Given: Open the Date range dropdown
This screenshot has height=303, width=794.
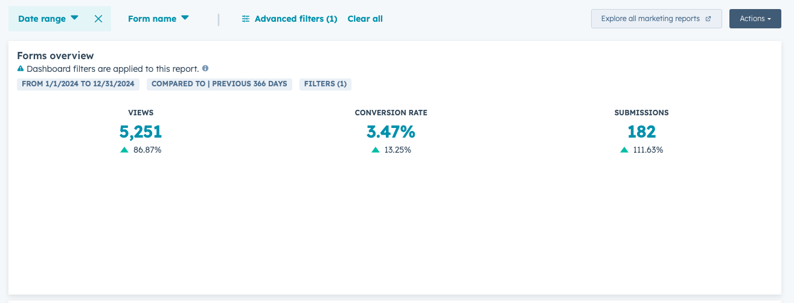Looking at the screenshot, I should pyautogui.click(x=48, y=19).
